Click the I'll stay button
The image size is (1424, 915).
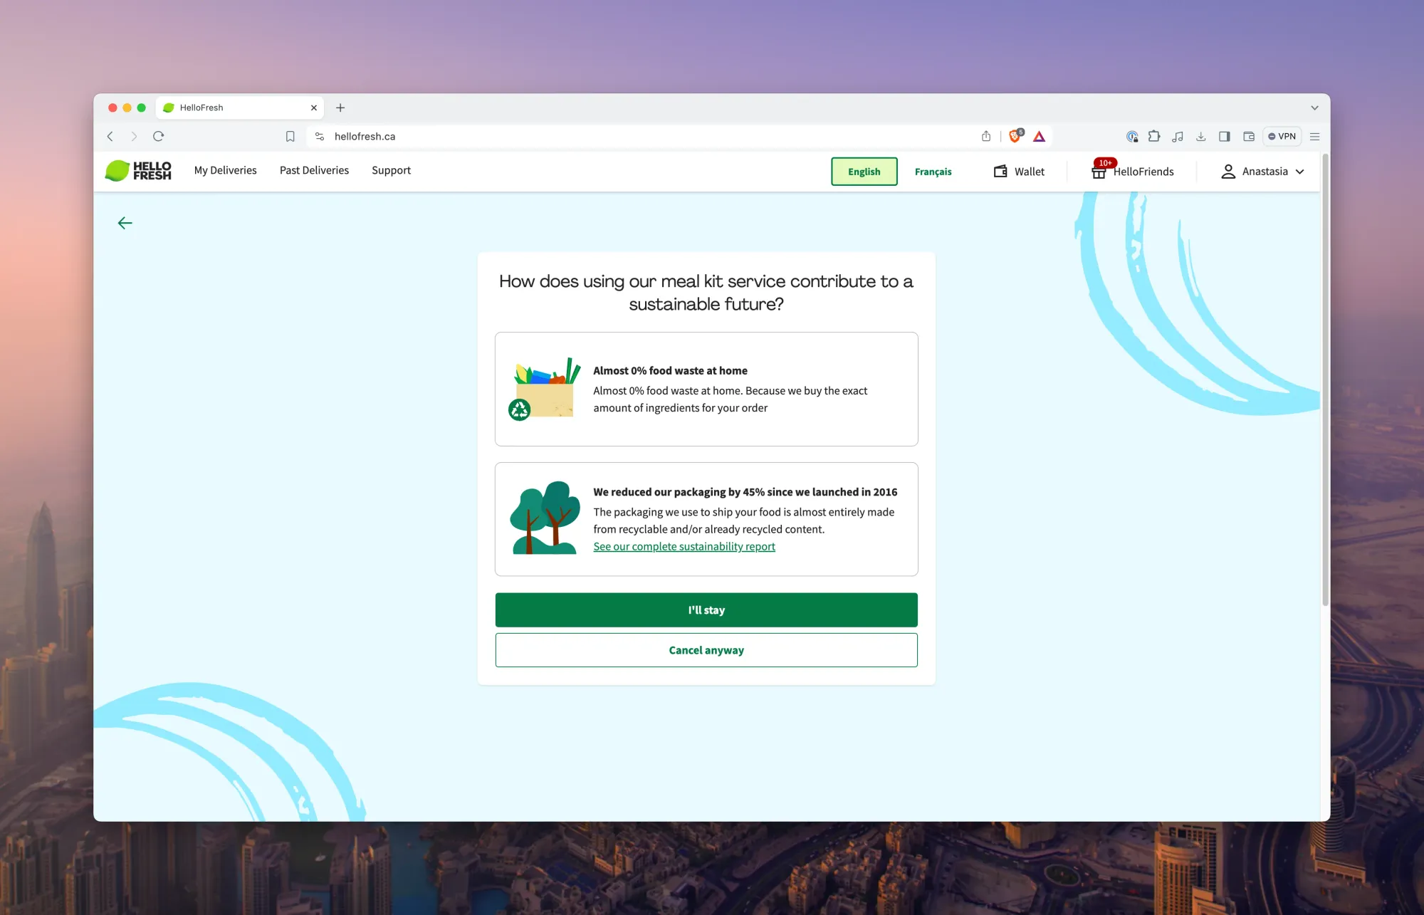[x=706, y=610]
